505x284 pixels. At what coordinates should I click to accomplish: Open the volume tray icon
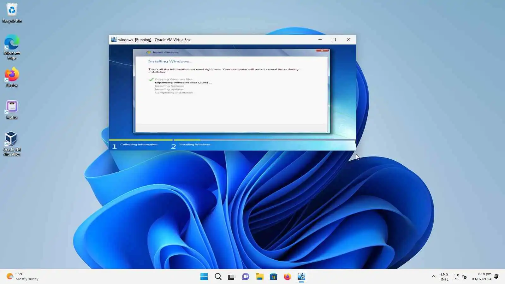tap(464, 277)
